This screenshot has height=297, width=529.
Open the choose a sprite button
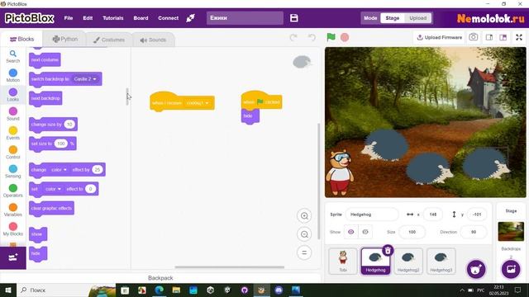[476, 269]
